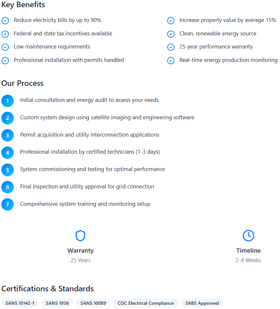The image size is (280, 309).
Task: Click the Our Process heading
Action: [23, 83]
